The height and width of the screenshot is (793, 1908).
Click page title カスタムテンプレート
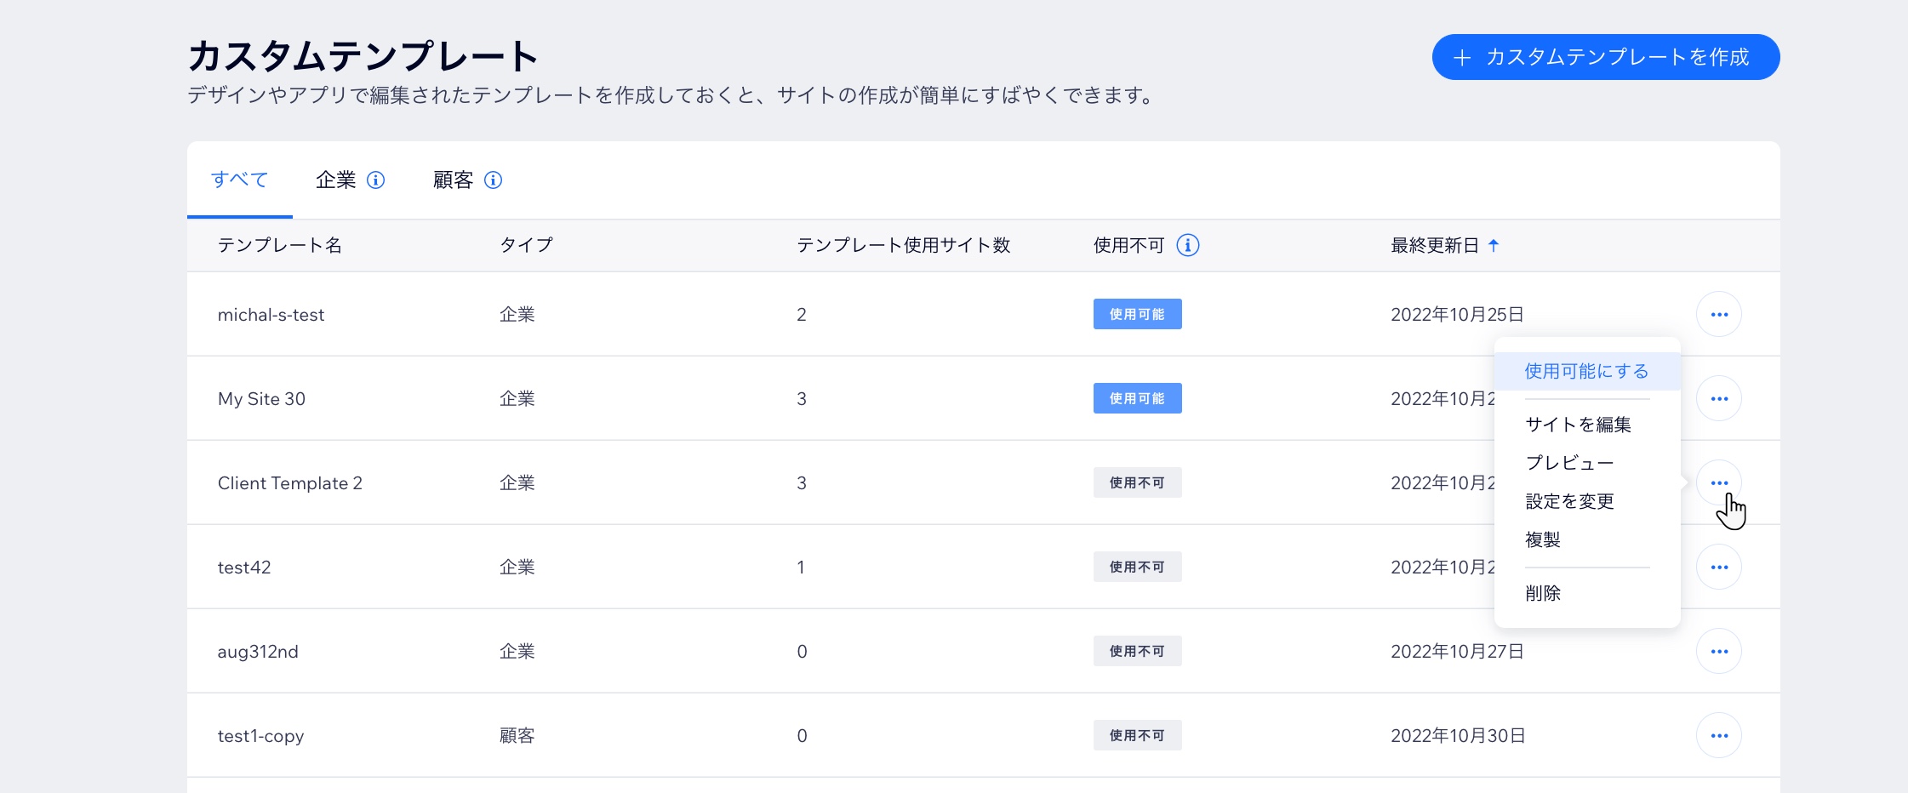363,56
